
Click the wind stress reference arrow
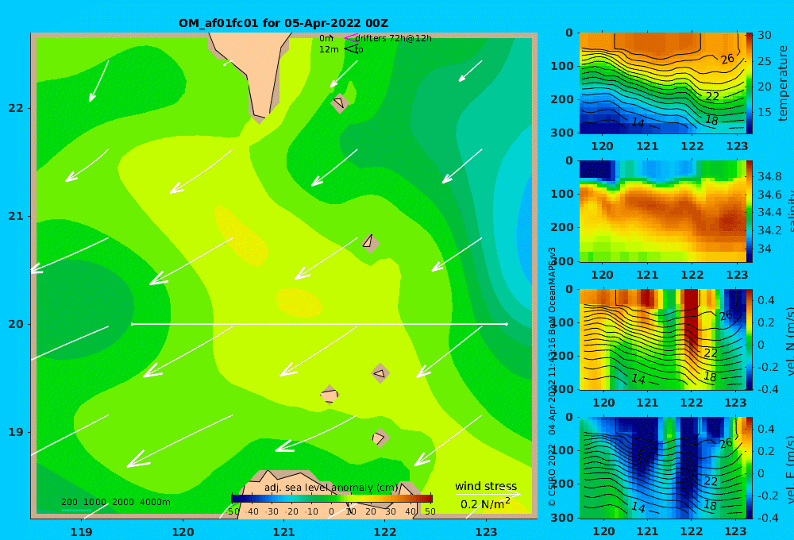coord(488,494)
